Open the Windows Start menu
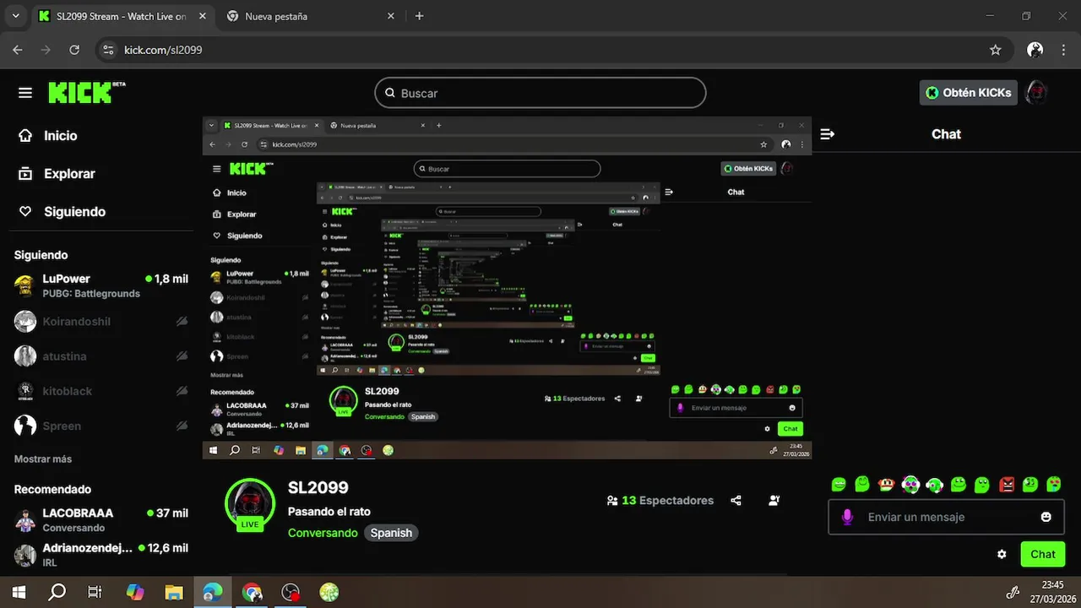The height and width of the screenshot is (608, 1081). pos(19,593)
